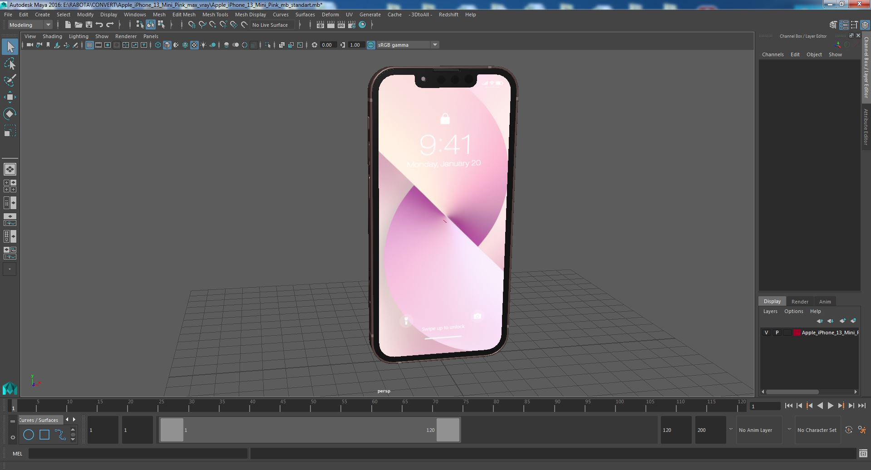Open Hypershade icon

tap(362, 25)
